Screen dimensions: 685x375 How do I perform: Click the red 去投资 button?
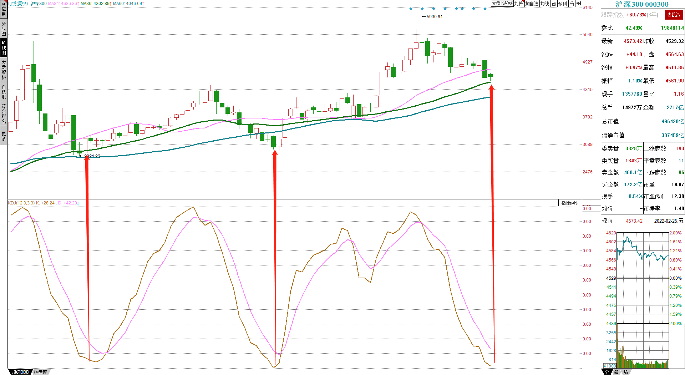(x=674, y=15)
